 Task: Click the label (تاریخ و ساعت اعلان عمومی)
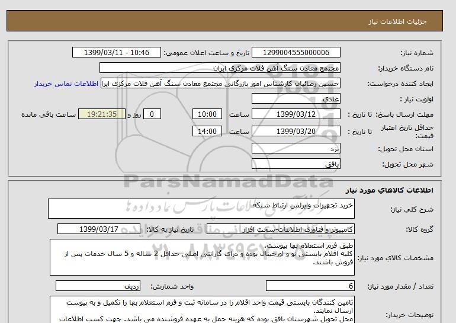click(207, 53)
